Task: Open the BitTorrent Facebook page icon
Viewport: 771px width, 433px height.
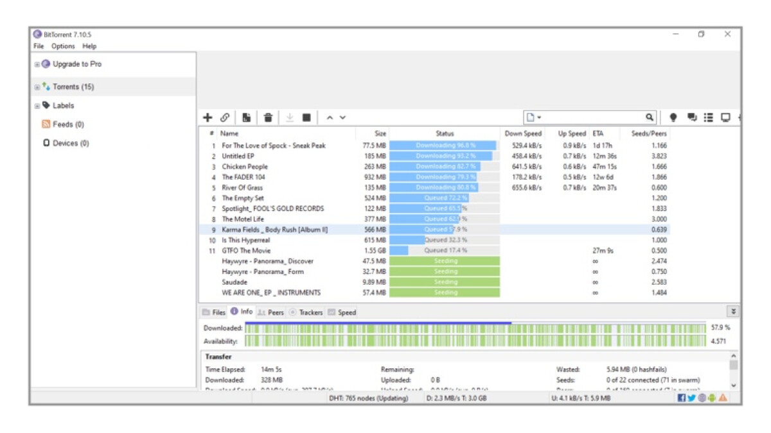Action: (x=682, y=398)
